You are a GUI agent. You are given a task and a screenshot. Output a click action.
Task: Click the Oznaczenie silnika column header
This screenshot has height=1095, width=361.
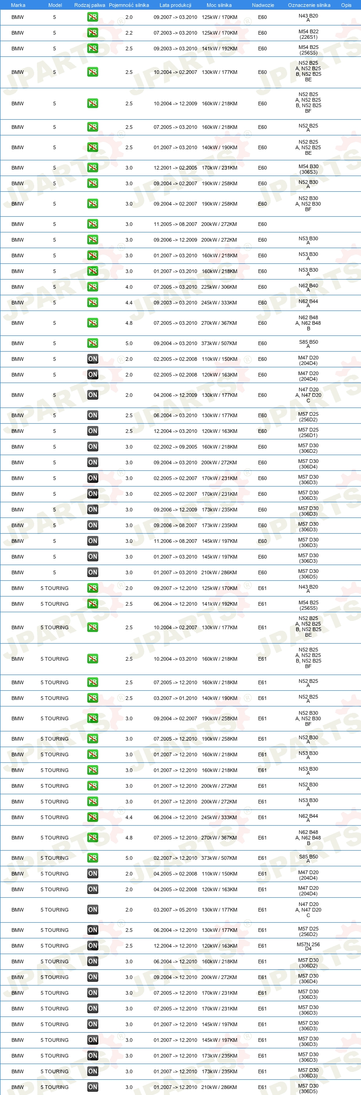tap(309, 5)
